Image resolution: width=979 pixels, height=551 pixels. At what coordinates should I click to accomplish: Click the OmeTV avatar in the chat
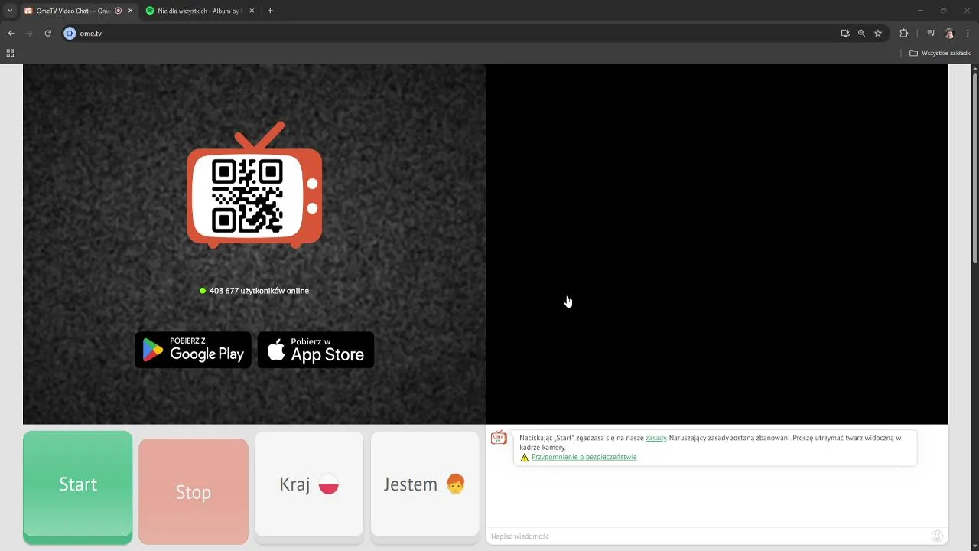pyautogui.click(x=499, y=437)
